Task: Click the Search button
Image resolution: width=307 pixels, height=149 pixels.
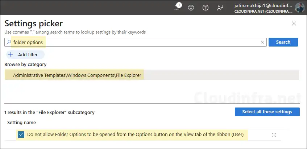Action: [283, 42]
